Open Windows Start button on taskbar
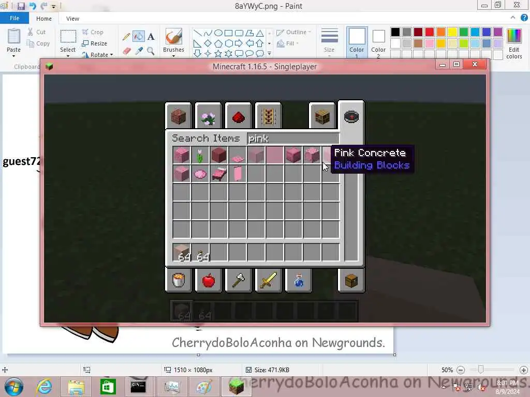 point(13,387)
